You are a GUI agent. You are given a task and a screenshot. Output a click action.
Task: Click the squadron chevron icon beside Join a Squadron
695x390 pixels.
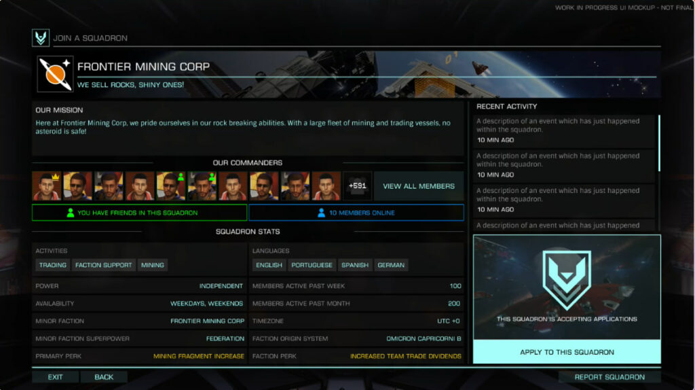pyautogui.click(x=40, y=38)
